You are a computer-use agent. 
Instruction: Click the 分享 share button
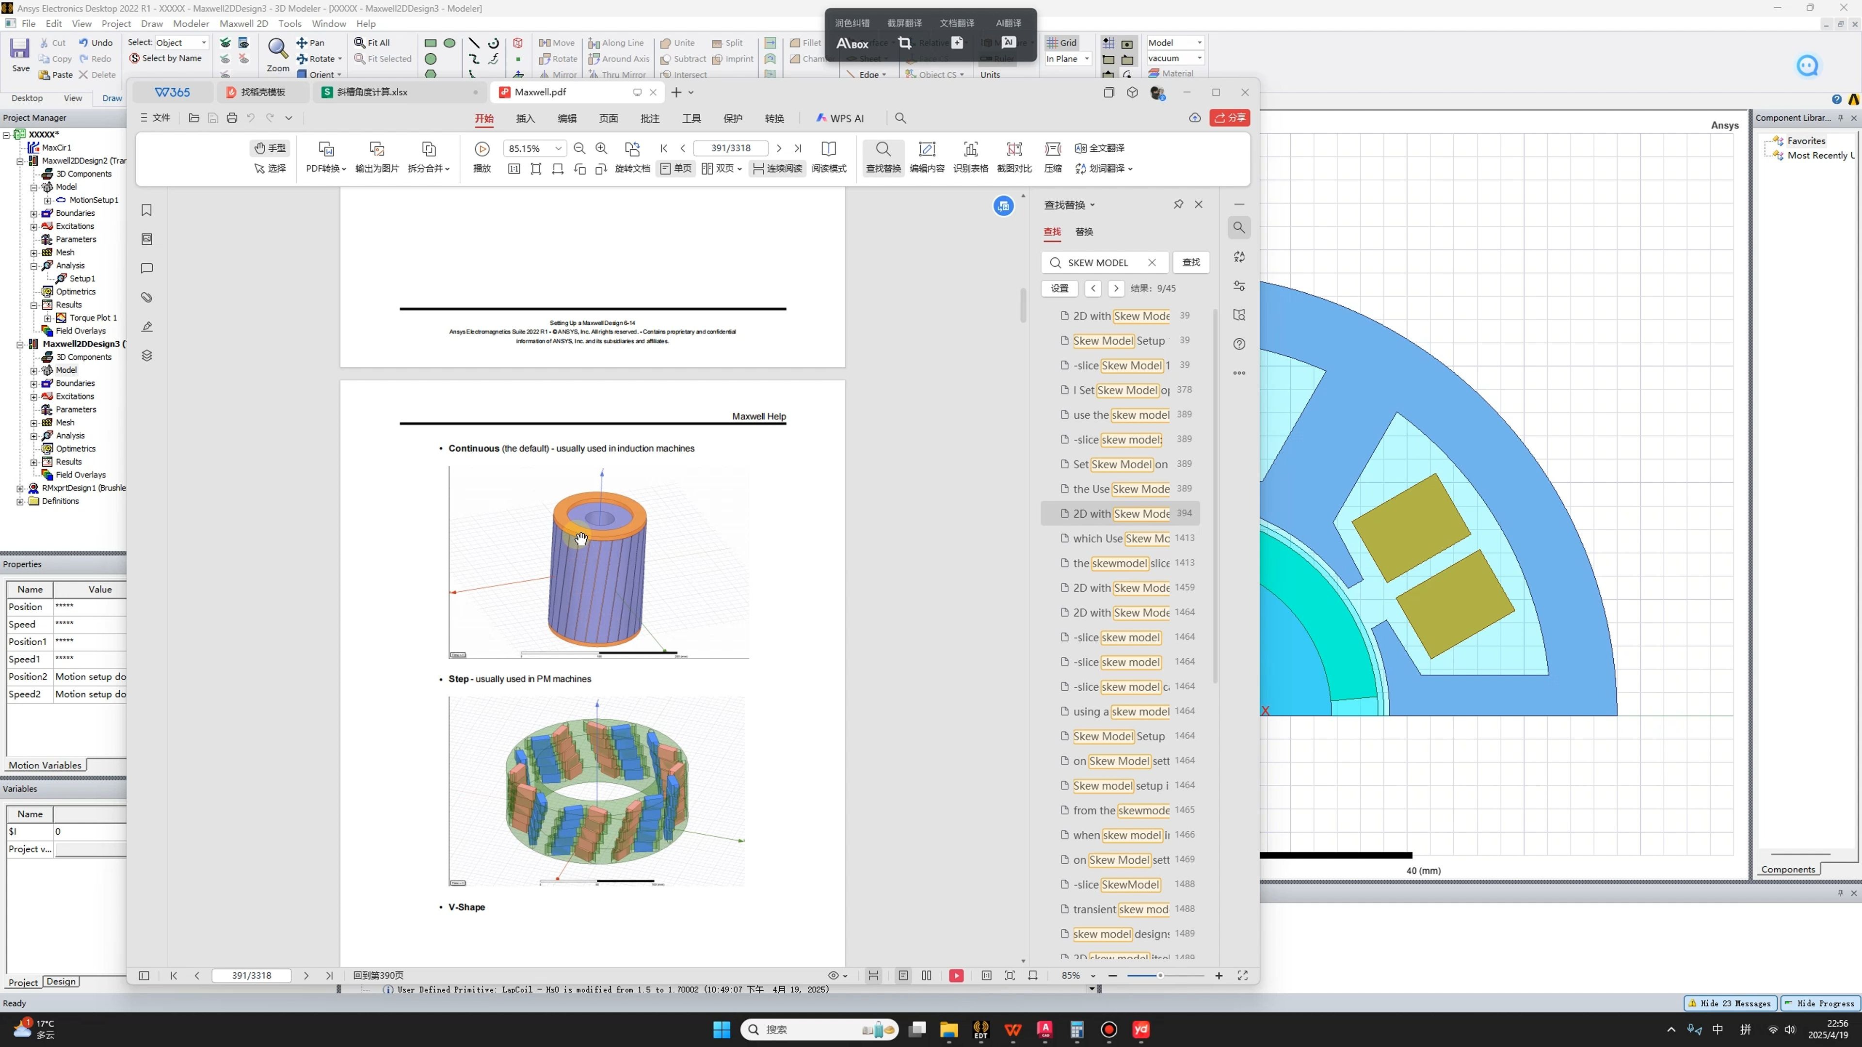pyautogui.click(x=1230, y=118)
